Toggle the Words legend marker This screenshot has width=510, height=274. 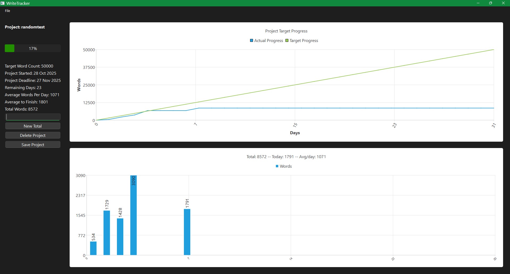277,166
